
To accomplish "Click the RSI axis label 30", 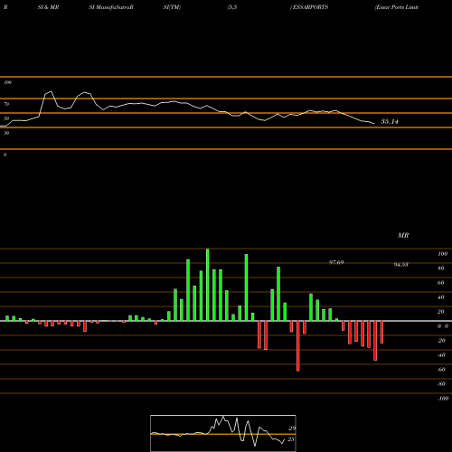I will (6, 133).
